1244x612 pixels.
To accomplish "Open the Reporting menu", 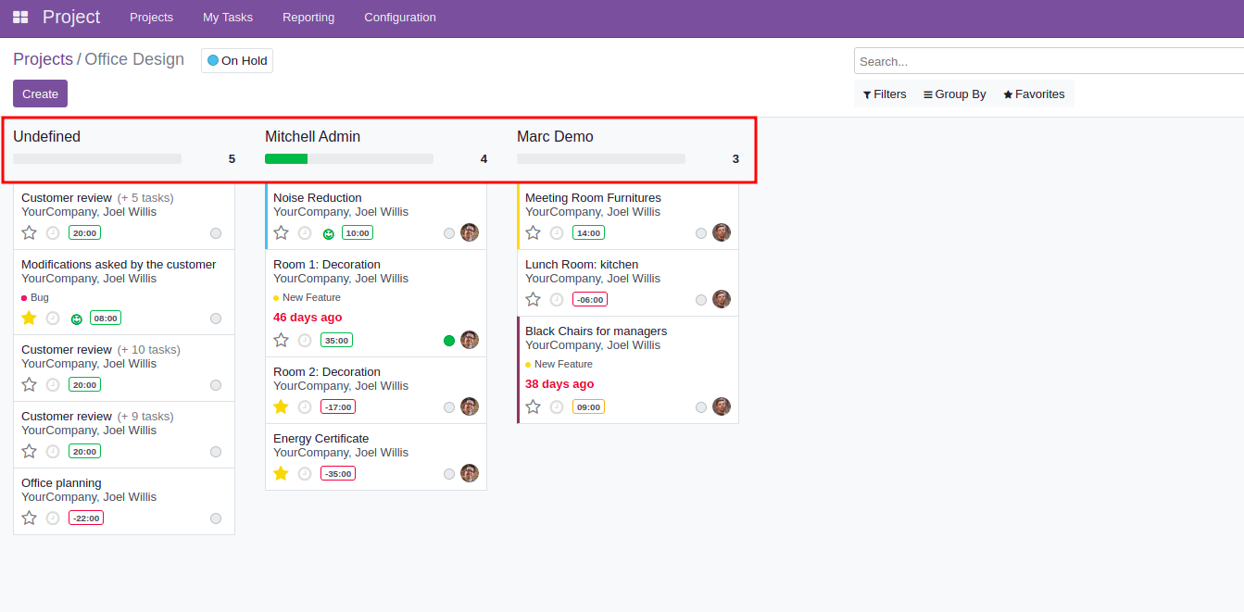I will [308, 17].
